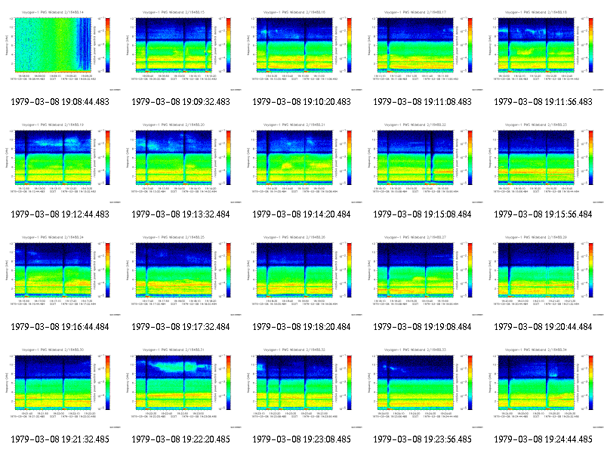Viewport: 604px width, 450px height.
Task: Click caption 1979-03-08 19:11:56.483
Action: [x=543, y=102]
